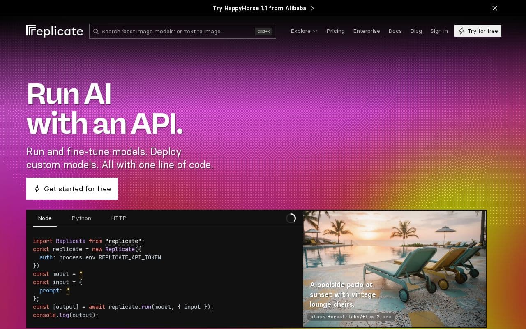526x329 pixels.
Task: Click the lightning icon in Try for free
Action: [x=461, y=31]
